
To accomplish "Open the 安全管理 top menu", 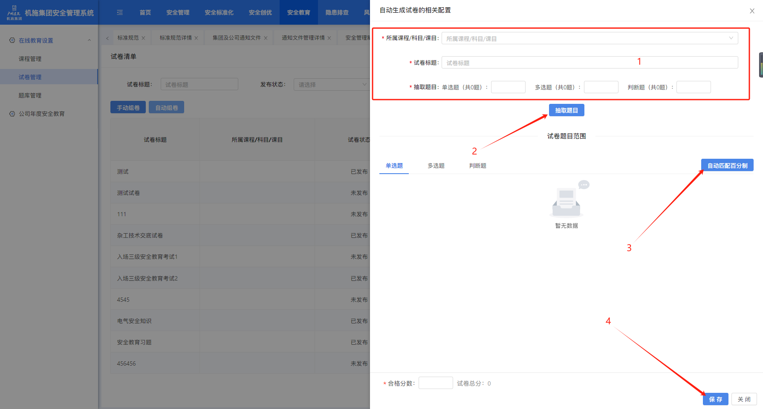I will click(178, 12).
